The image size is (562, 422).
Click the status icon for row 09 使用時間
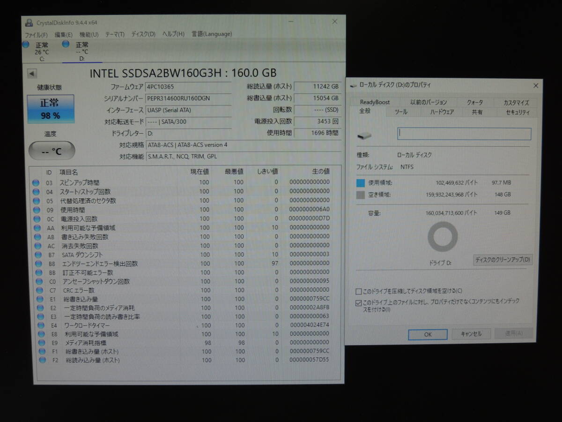36,210
